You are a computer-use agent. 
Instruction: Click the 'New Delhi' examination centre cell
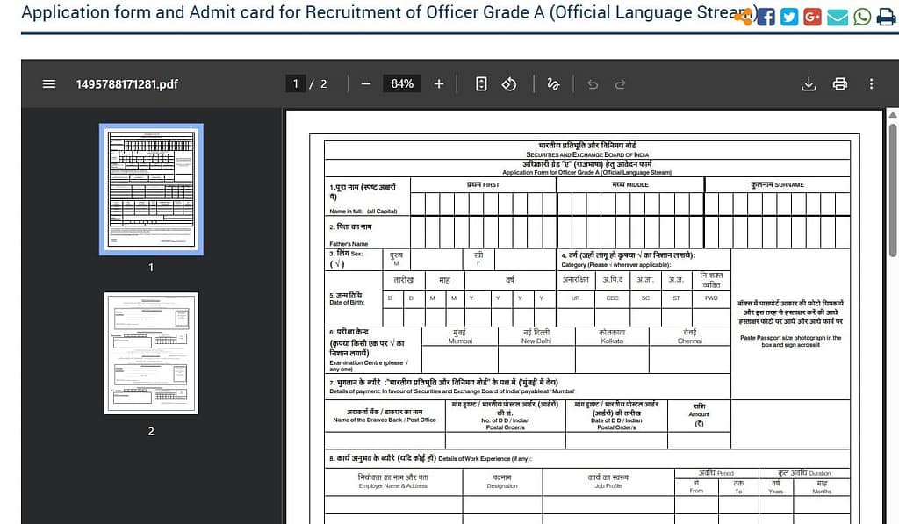tap(536, 336)
